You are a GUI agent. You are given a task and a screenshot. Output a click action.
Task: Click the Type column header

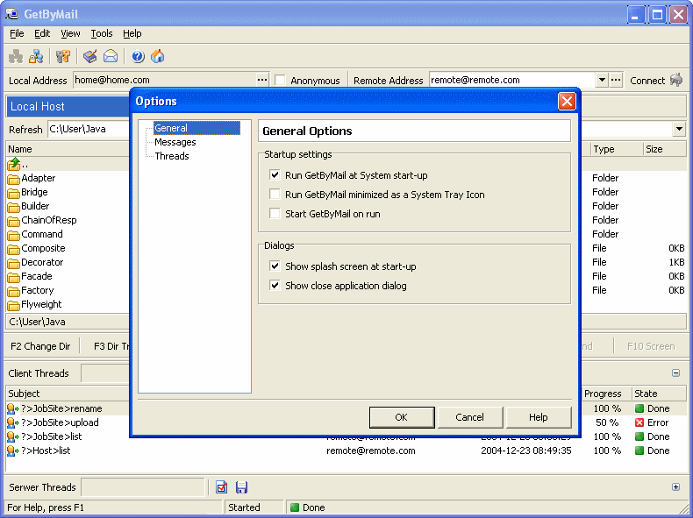(617, 149)
